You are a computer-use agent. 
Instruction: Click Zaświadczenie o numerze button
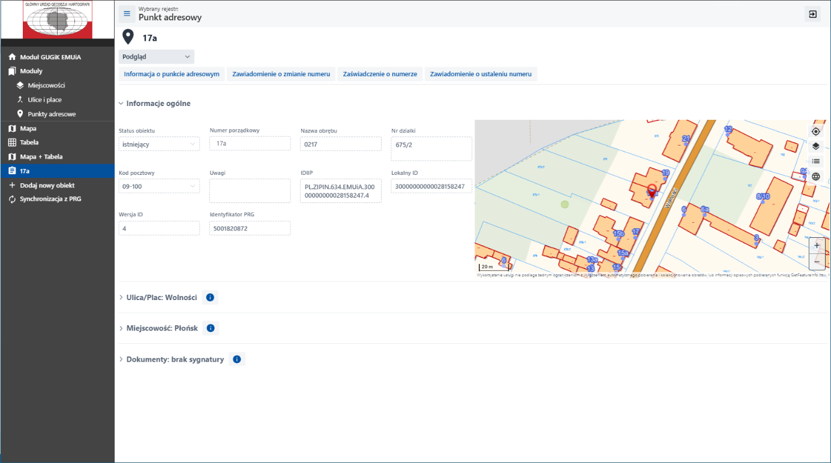pyautogui.click(x=380, y=74)
